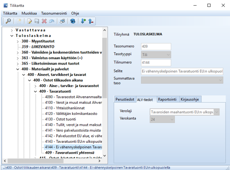Open the Tasotyyppi dropdown
Viewport: 230px width, 170px height.
click(x=156, y=55)
